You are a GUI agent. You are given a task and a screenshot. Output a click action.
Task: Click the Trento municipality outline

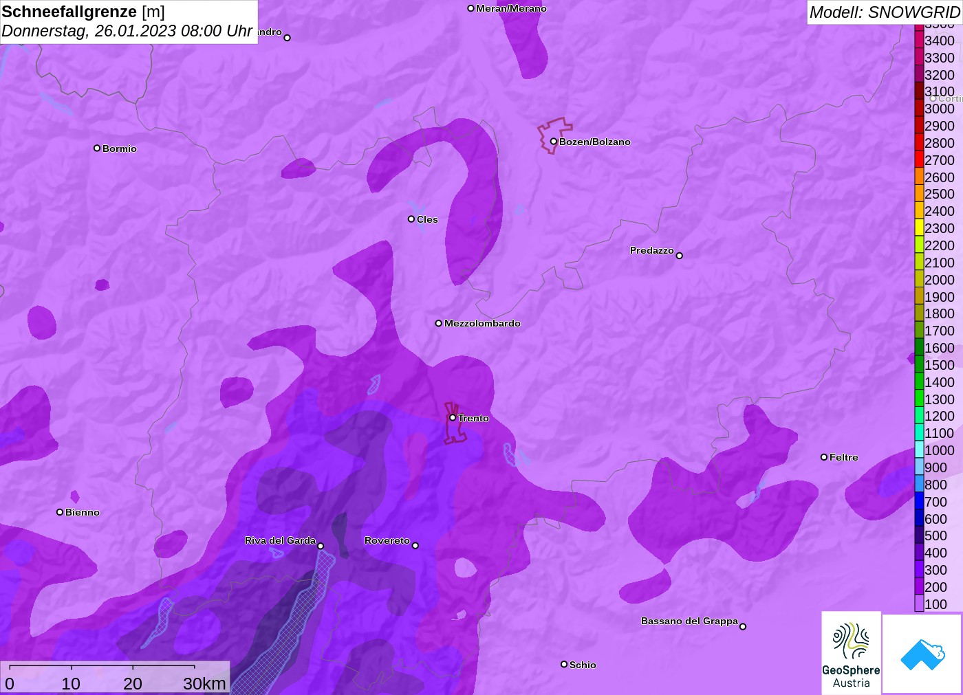pos(454,423)
